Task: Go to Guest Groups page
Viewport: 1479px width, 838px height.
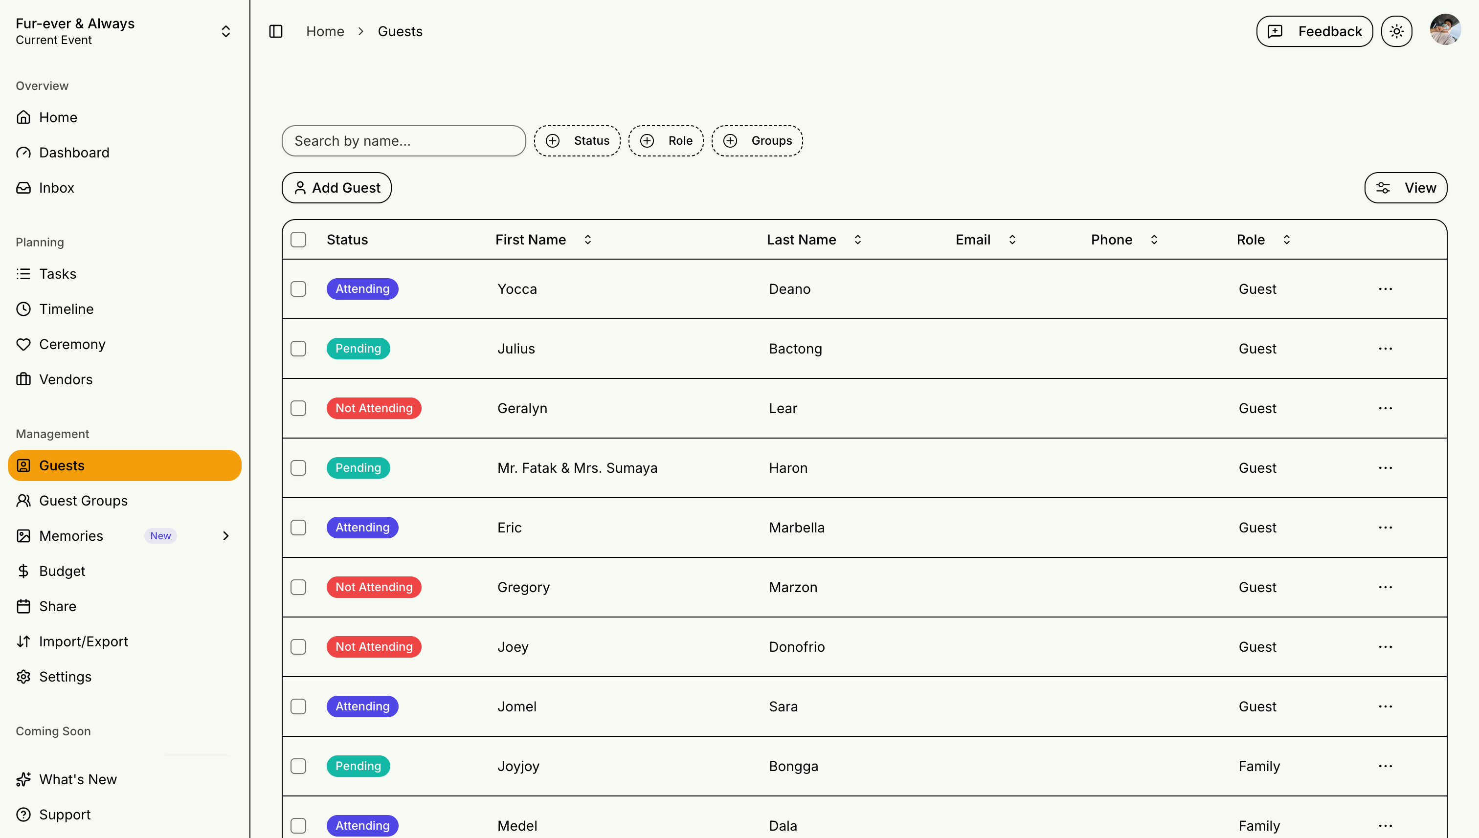Action: click(x=83, y=501)
